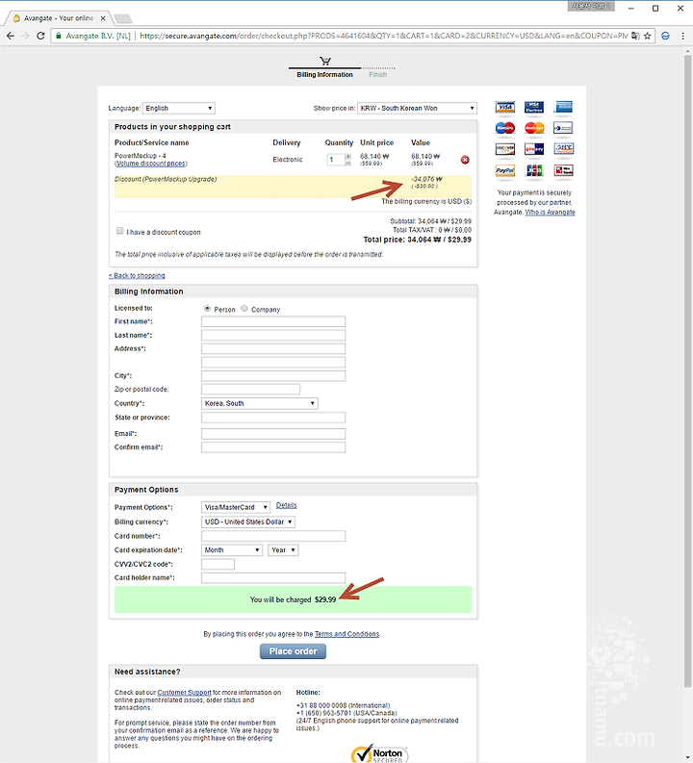693x763 pixels.
Task: Click the MasterCard logo
Action: [534, 128]
